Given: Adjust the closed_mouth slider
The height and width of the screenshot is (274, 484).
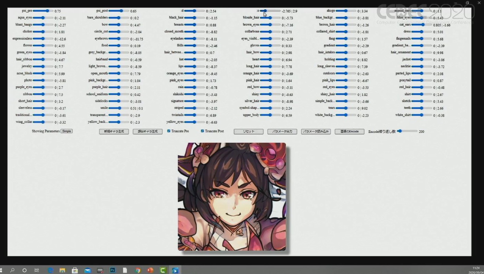Looking at the screenshot, I should click(194, 32).
